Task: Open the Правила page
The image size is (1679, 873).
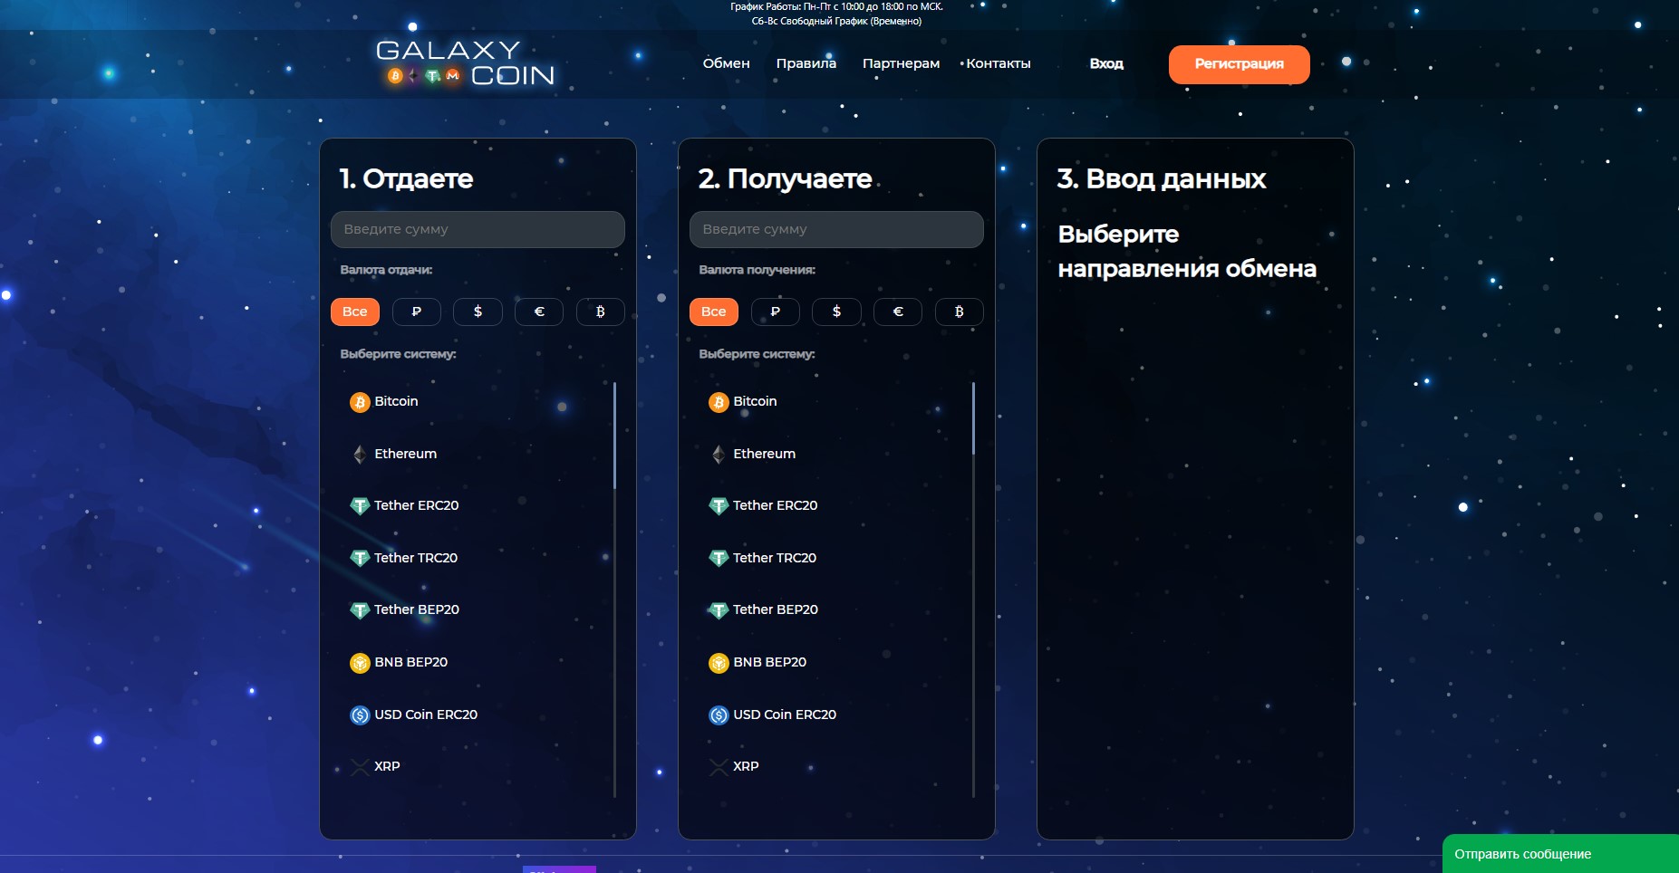Action: tap(806, 63)
